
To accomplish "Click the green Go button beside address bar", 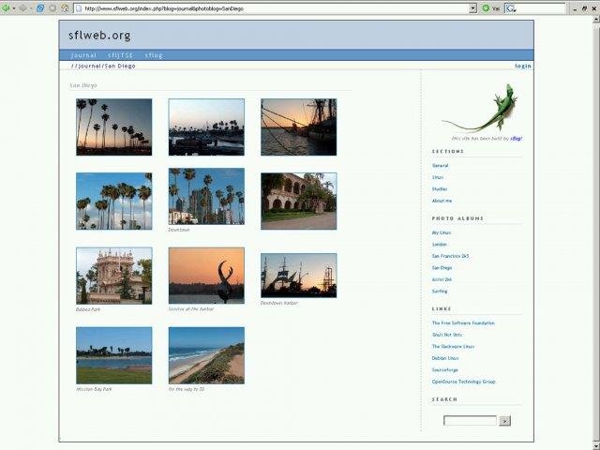I will tap(486, 8).
